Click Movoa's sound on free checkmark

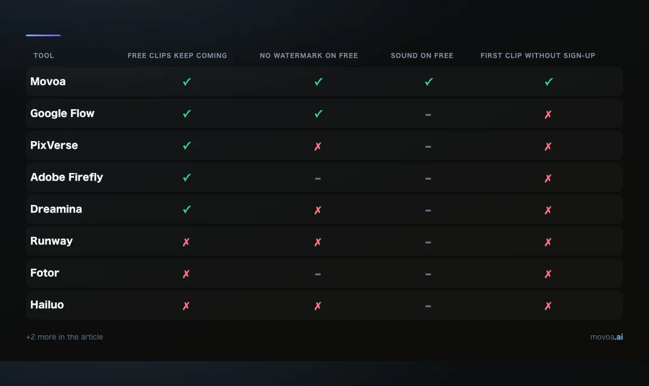pos(429,82)
